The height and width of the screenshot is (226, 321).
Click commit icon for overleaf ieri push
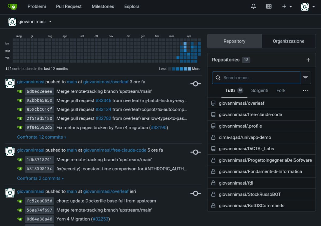pyautogui.click(x=196, y=193)
